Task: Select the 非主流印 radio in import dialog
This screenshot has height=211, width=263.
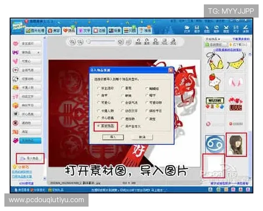Action: 98,88
